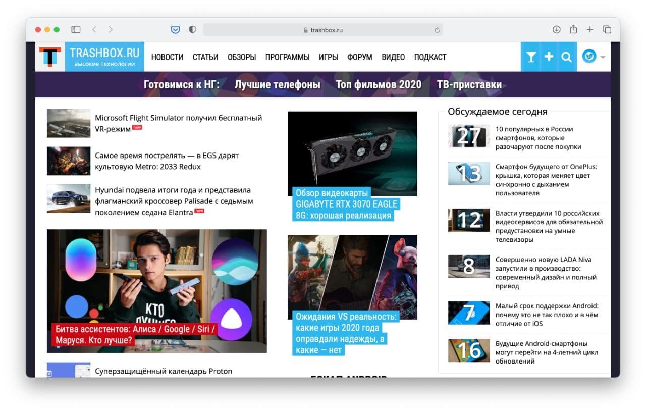Screen dimensions: 646x412
Task: Open site search magnifier icon
Action: click(567, 57)
